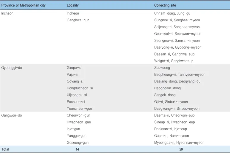The image size is (230, 154).
Task: Select Yeoncheon-gun in the Locality column
Action: click(79, 109)
